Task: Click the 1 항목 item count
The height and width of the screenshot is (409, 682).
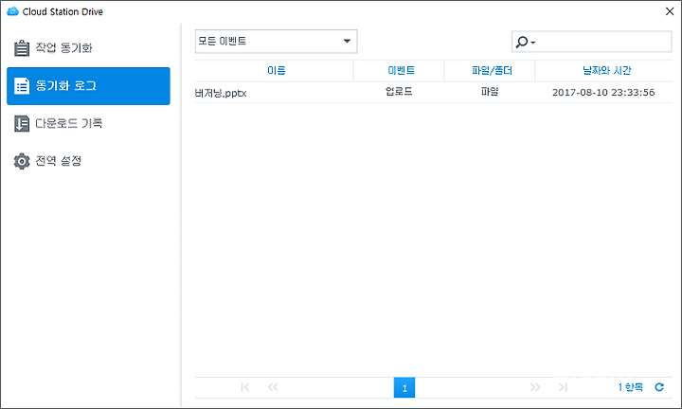Action: [630, 387]
